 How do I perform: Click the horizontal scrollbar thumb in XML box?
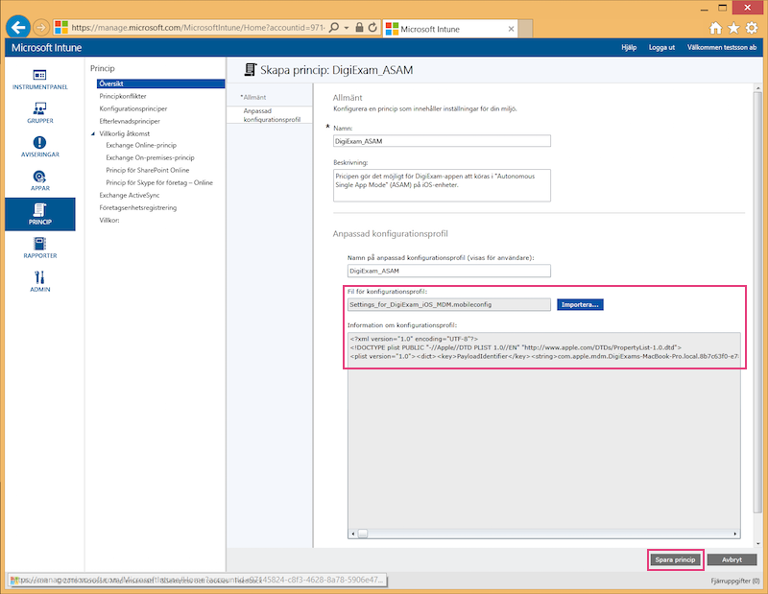[x=363, y=534]
